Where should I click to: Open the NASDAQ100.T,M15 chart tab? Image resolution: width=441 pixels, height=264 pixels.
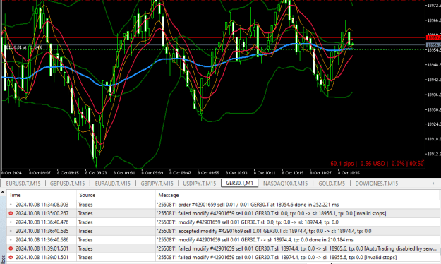point(285,184)
